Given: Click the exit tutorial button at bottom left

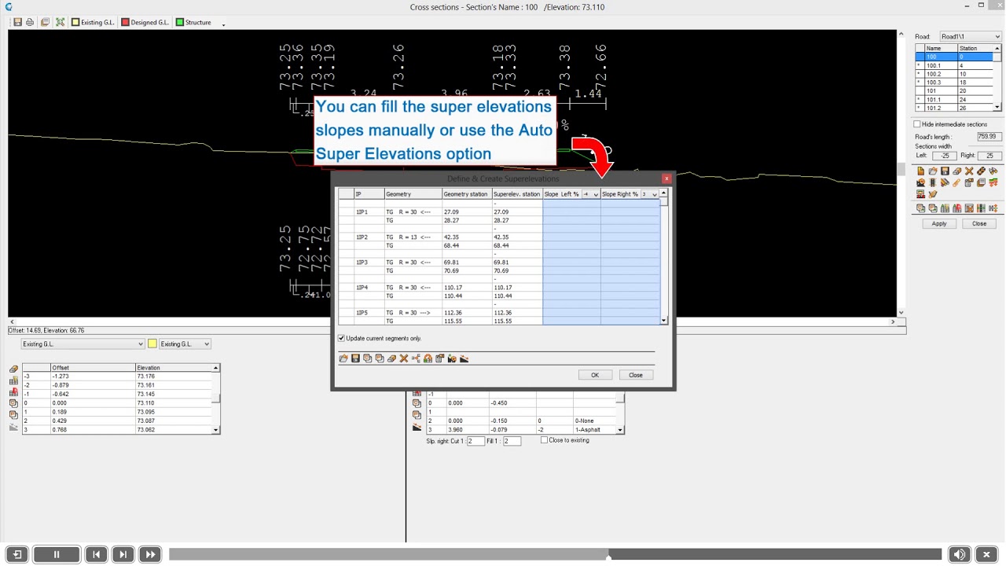Looking at the screenshot, I should click(x=17, y=554).
